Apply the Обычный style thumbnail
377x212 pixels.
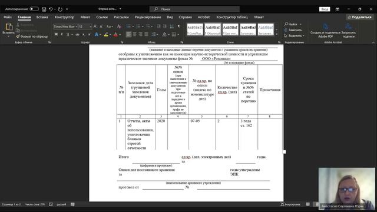click(213, 29)
